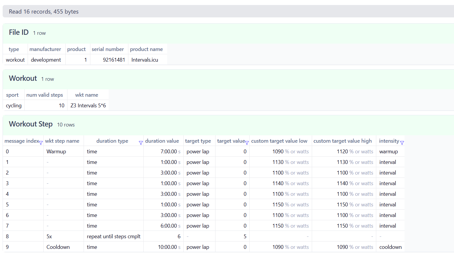Select 'Z3 Intervals 5*6' workout name
This screenshot has height=263, width=454.
click(88, 106)
